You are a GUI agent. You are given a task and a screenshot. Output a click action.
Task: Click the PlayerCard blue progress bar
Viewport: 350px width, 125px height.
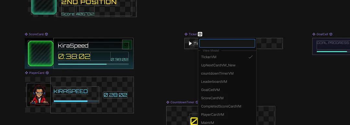(x=76, y=101)
